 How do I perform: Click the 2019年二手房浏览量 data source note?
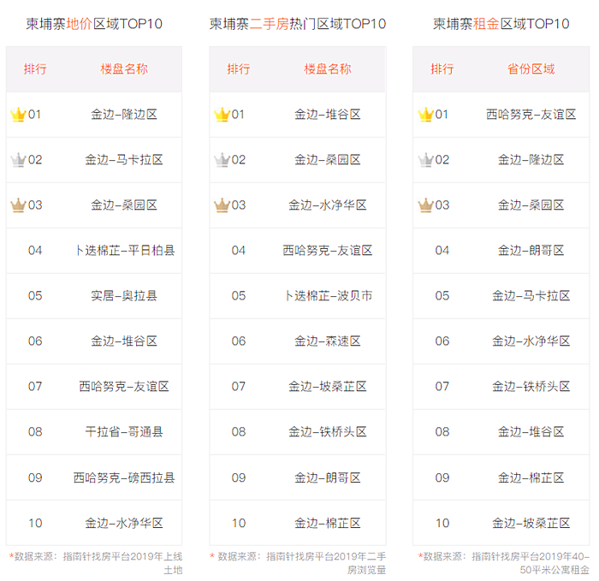point(298,563)
